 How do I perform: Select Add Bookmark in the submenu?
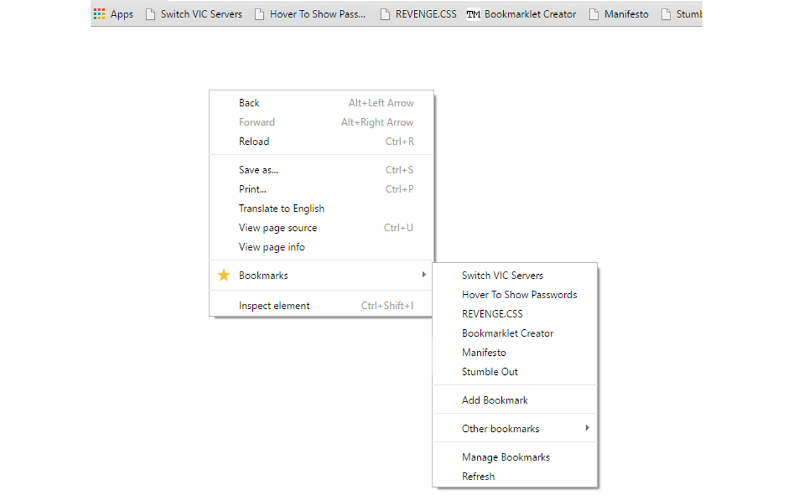pyautogui.click(x=515, y=400)
